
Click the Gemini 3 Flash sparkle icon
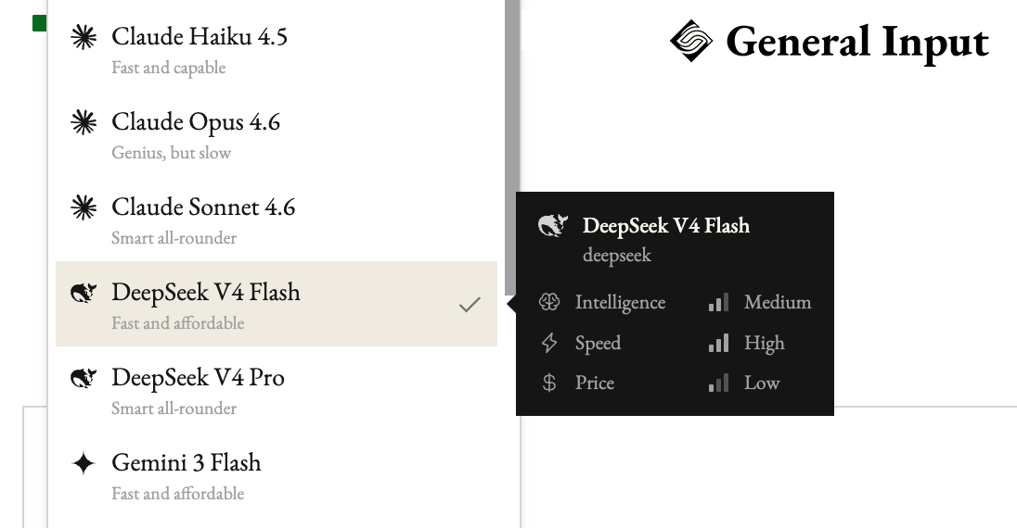click(x=84, y=463)
